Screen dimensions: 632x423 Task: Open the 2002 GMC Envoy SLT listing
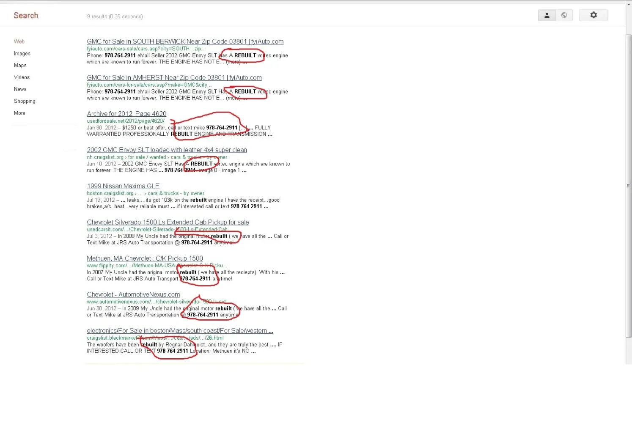(x=167, y=150)
